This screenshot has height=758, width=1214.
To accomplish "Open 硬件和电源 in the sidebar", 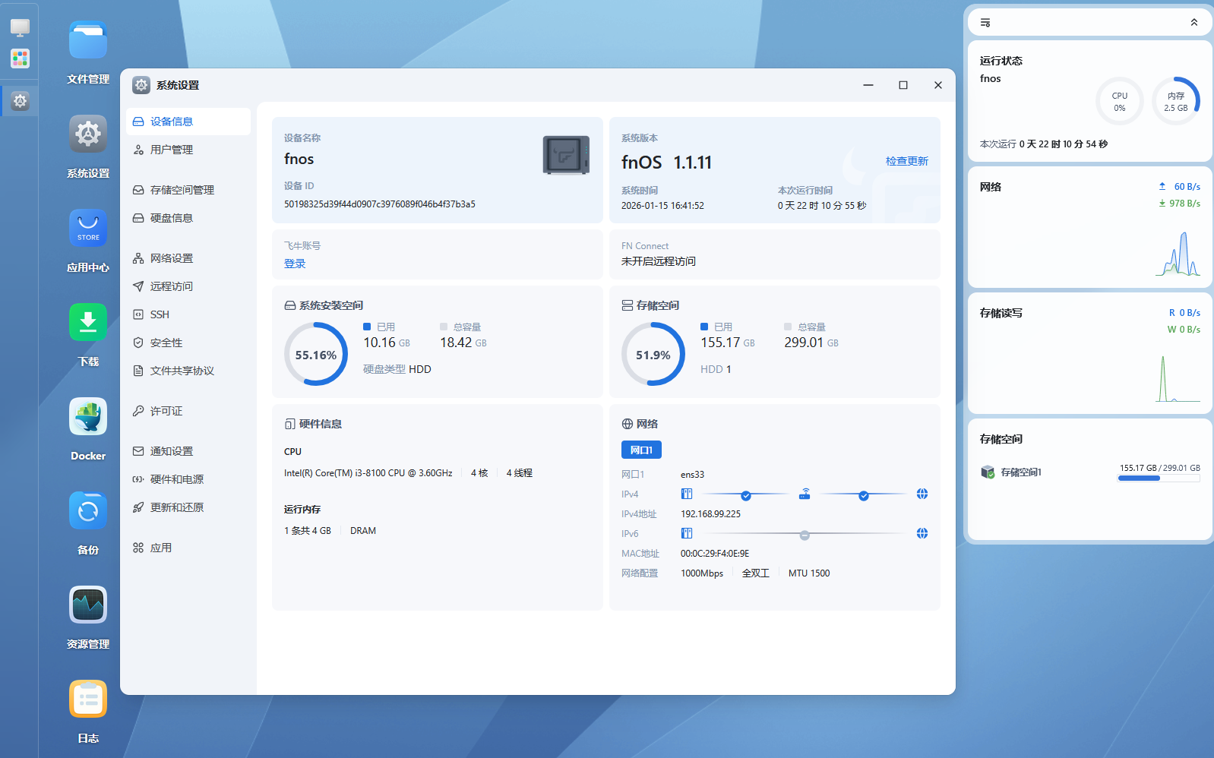I will [x=176, y=479].
